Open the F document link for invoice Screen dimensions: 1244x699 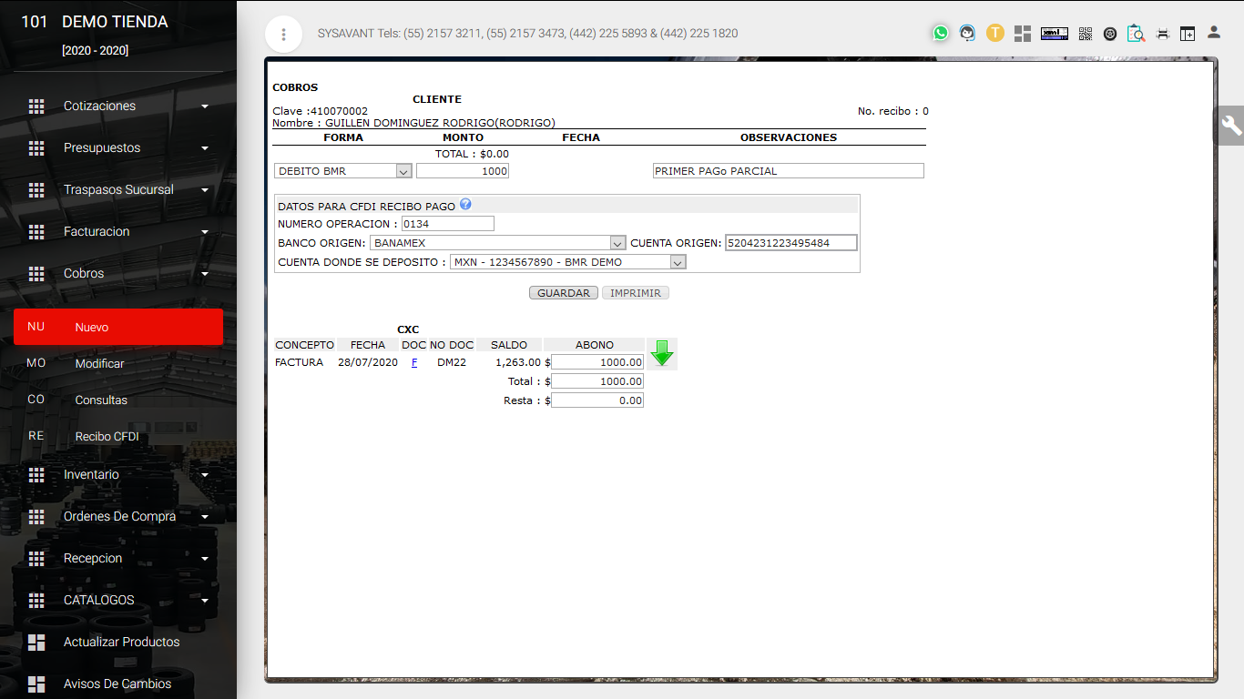414,362
